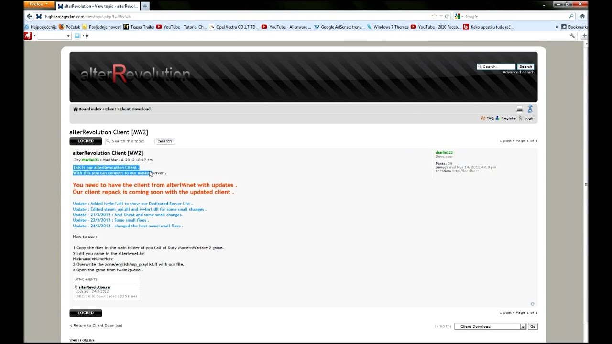
Task: Download the alterRevolution.rar attachment
Action: click(x=94, y=287)
